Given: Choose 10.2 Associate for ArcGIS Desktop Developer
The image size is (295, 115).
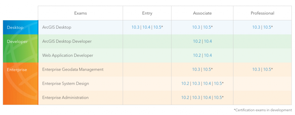Looking at the screenshot, I should click(x=197, y=41).
